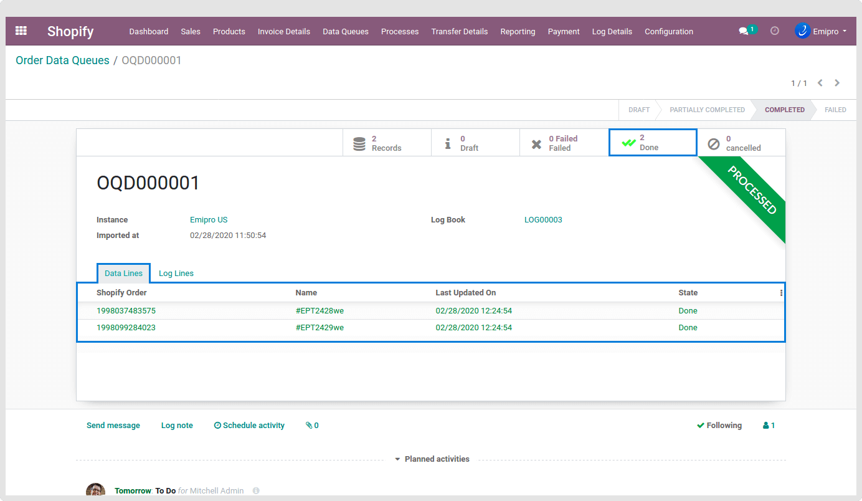Open the Emipro user dropdown
This screenshot has height=501, width=862.
click(821, 31)
